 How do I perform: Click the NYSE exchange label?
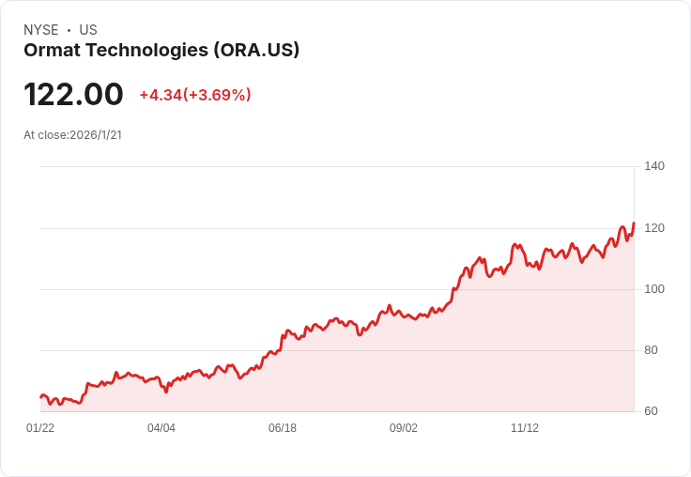click(40, 30)
